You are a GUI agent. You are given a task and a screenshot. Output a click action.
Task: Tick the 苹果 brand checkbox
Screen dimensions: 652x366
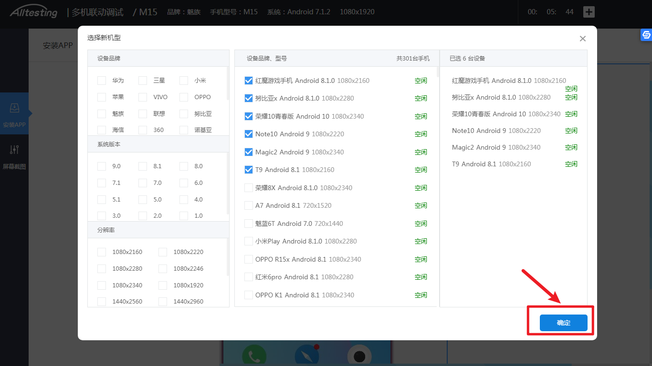point(102,97)
